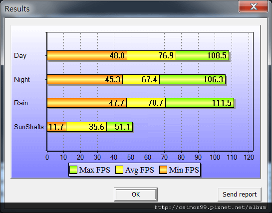Select the Day row label
The width and height of the screenshot is (272, 213).
coord(20,56)
